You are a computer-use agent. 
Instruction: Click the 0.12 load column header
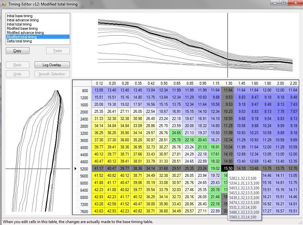(99, 83)
